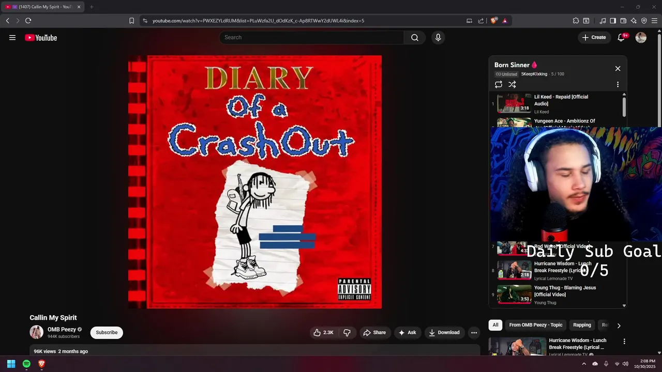The height and width of the screenshot is (372, 662).
Task: Open OMB Peezy channel avatar
Action: coord(36,332)
